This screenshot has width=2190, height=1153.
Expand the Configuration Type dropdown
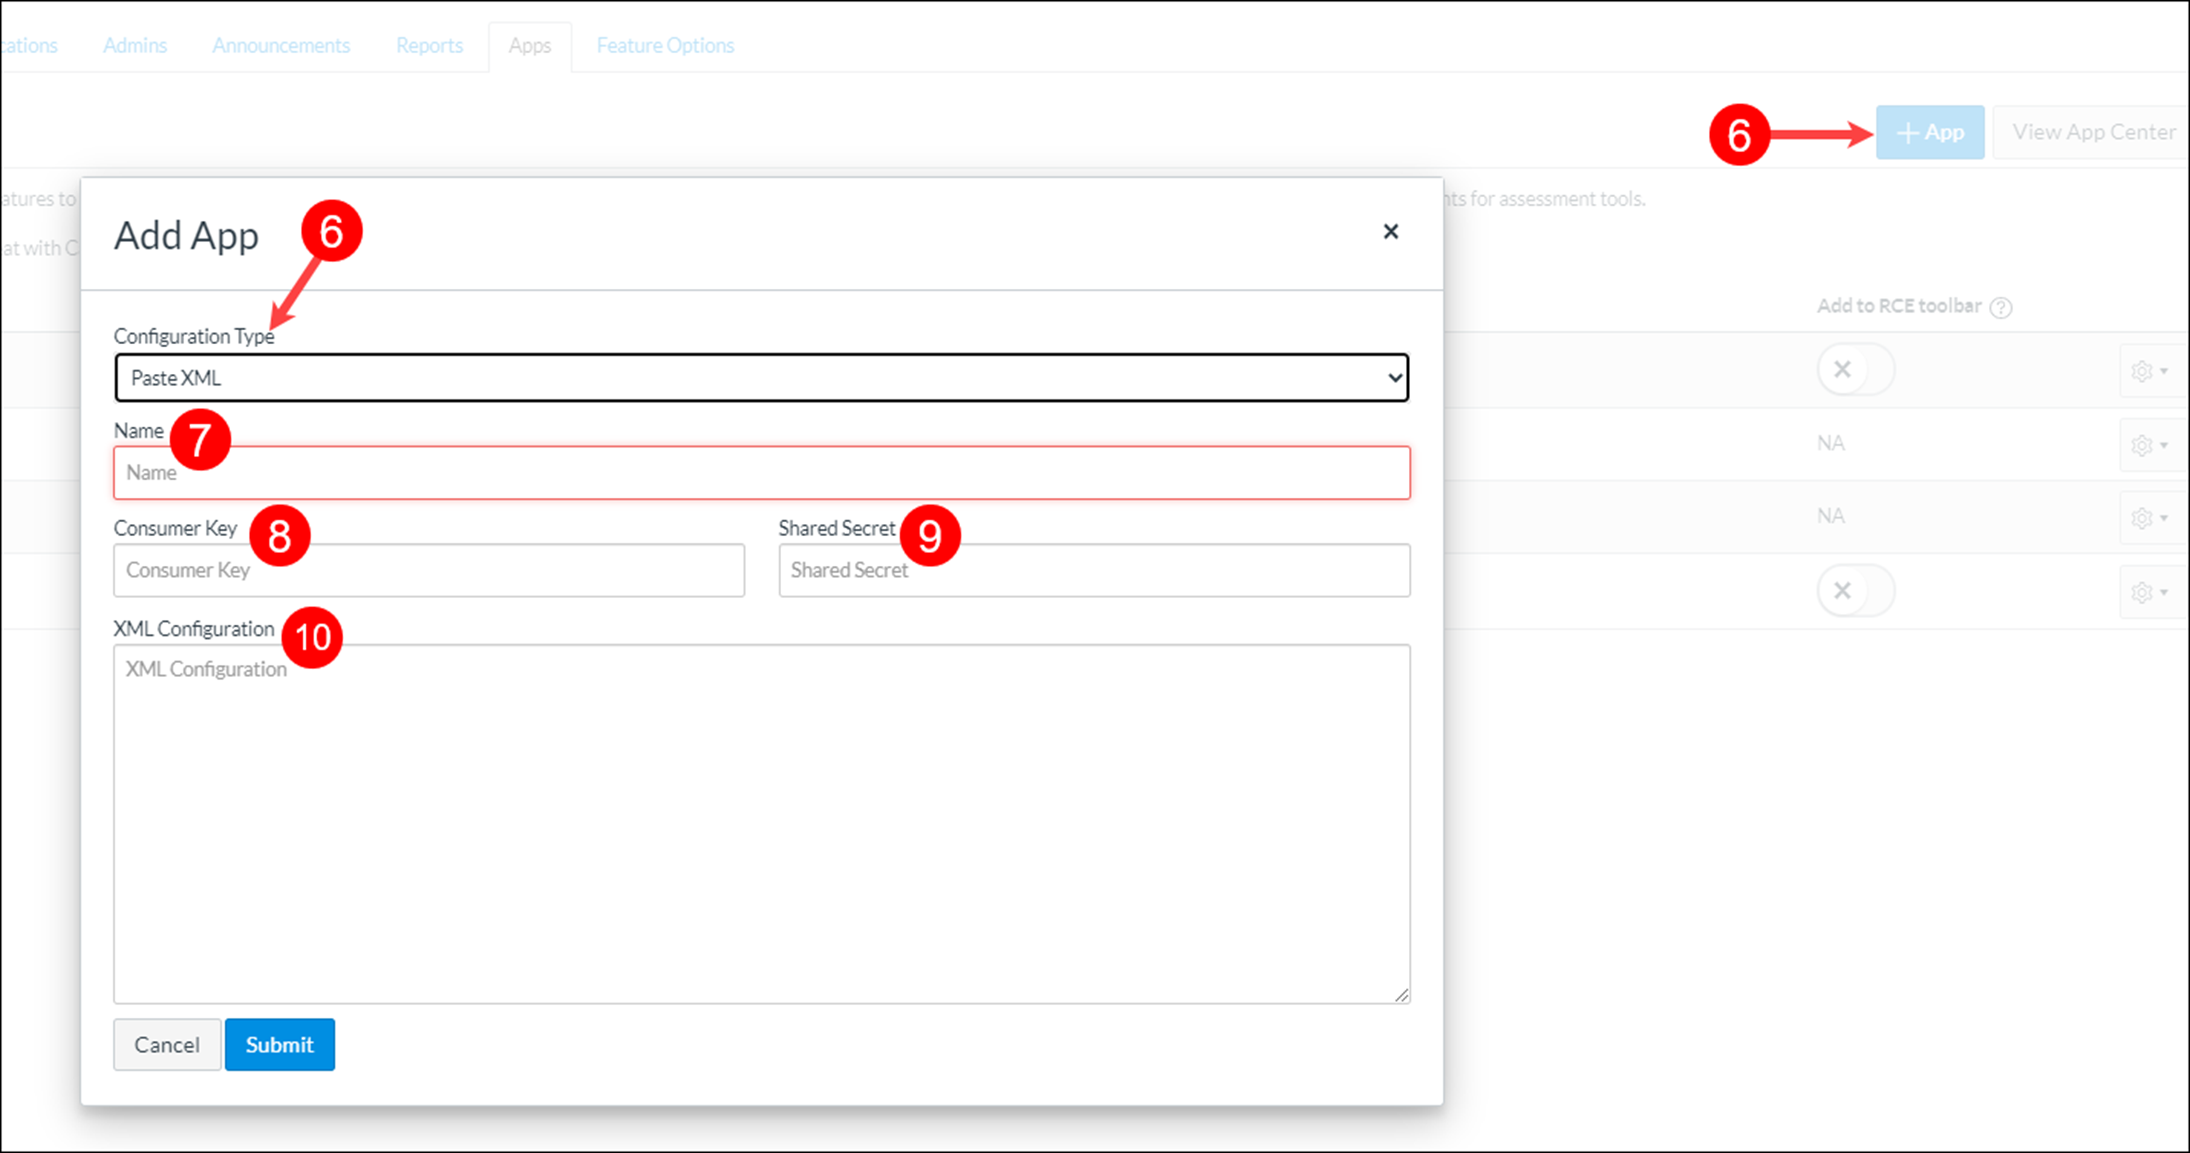pos(761,378)
